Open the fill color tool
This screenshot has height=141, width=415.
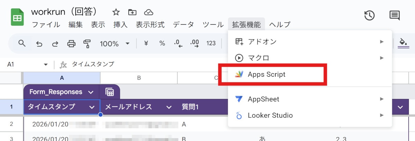click(x=403, y=43)
